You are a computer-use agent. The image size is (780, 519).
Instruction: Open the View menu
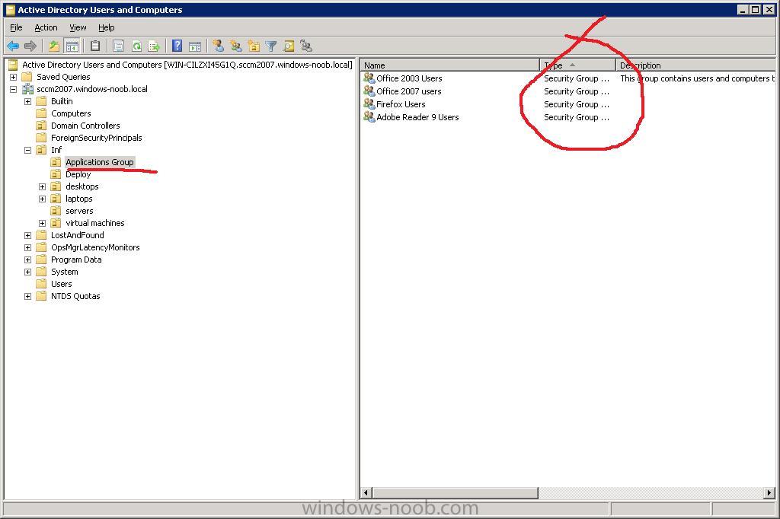78,27
